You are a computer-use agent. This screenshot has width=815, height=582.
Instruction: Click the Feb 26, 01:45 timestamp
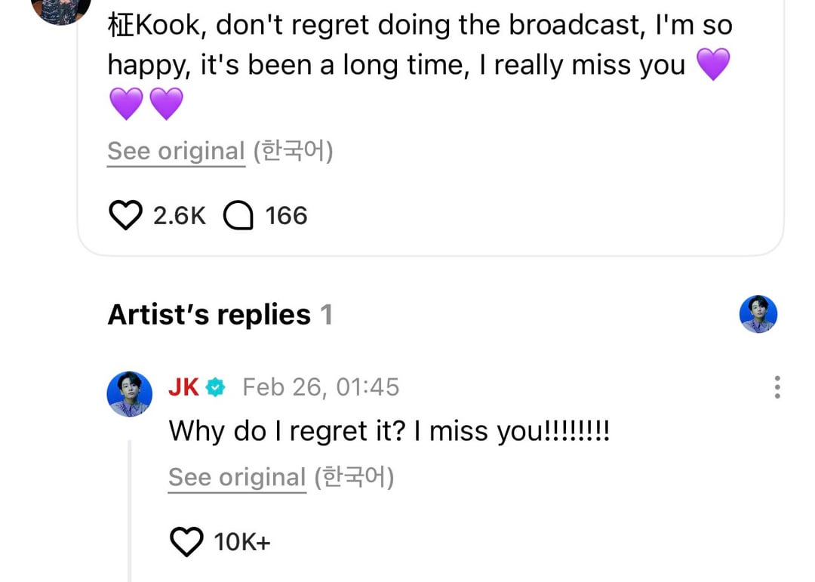[321, 387]
